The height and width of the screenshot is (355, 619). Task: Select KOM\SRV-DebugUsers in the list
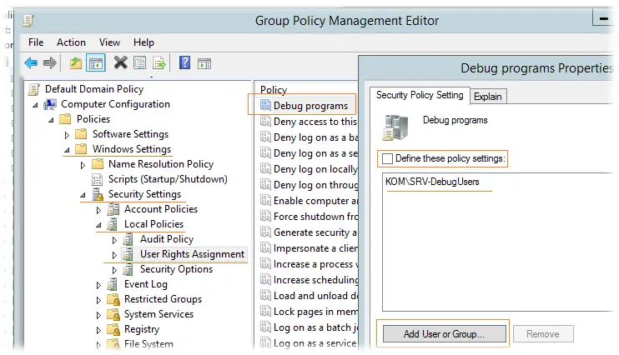432,182
